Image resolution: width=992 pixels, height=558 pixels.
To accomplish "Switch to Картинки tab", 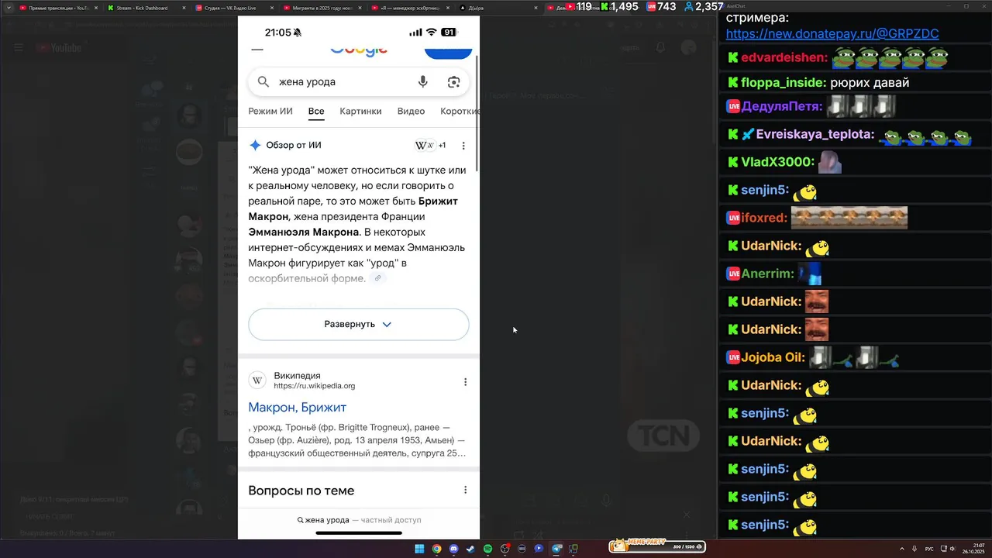I will click(360, 111).
